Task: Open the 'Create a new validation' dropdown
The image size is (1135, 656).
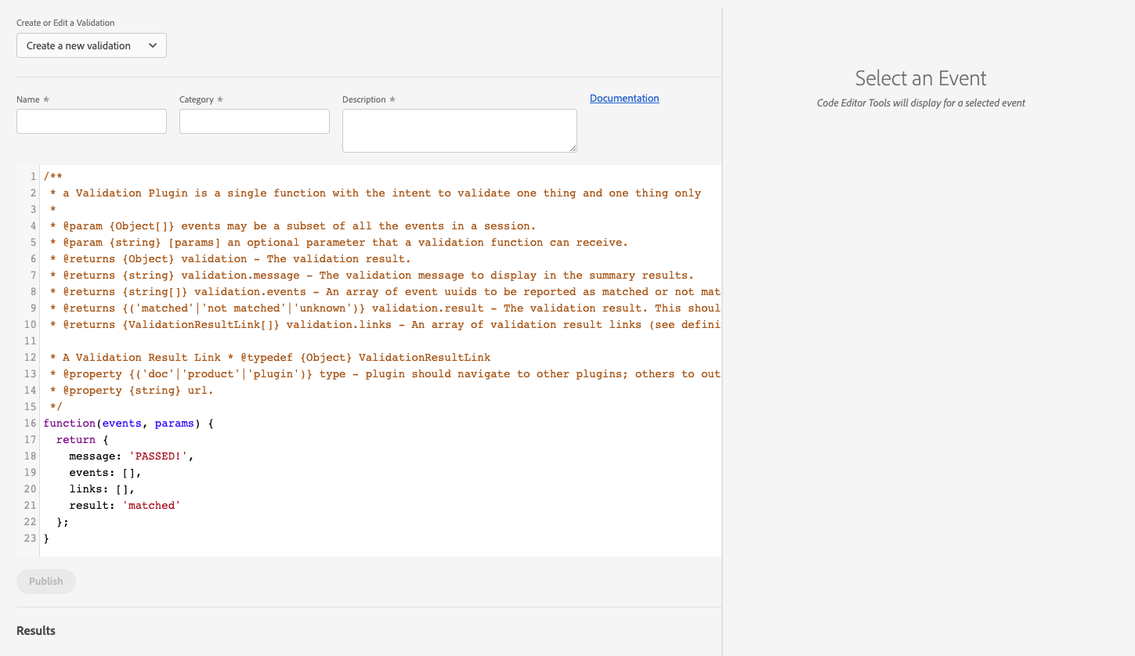Action: (91, 45)
